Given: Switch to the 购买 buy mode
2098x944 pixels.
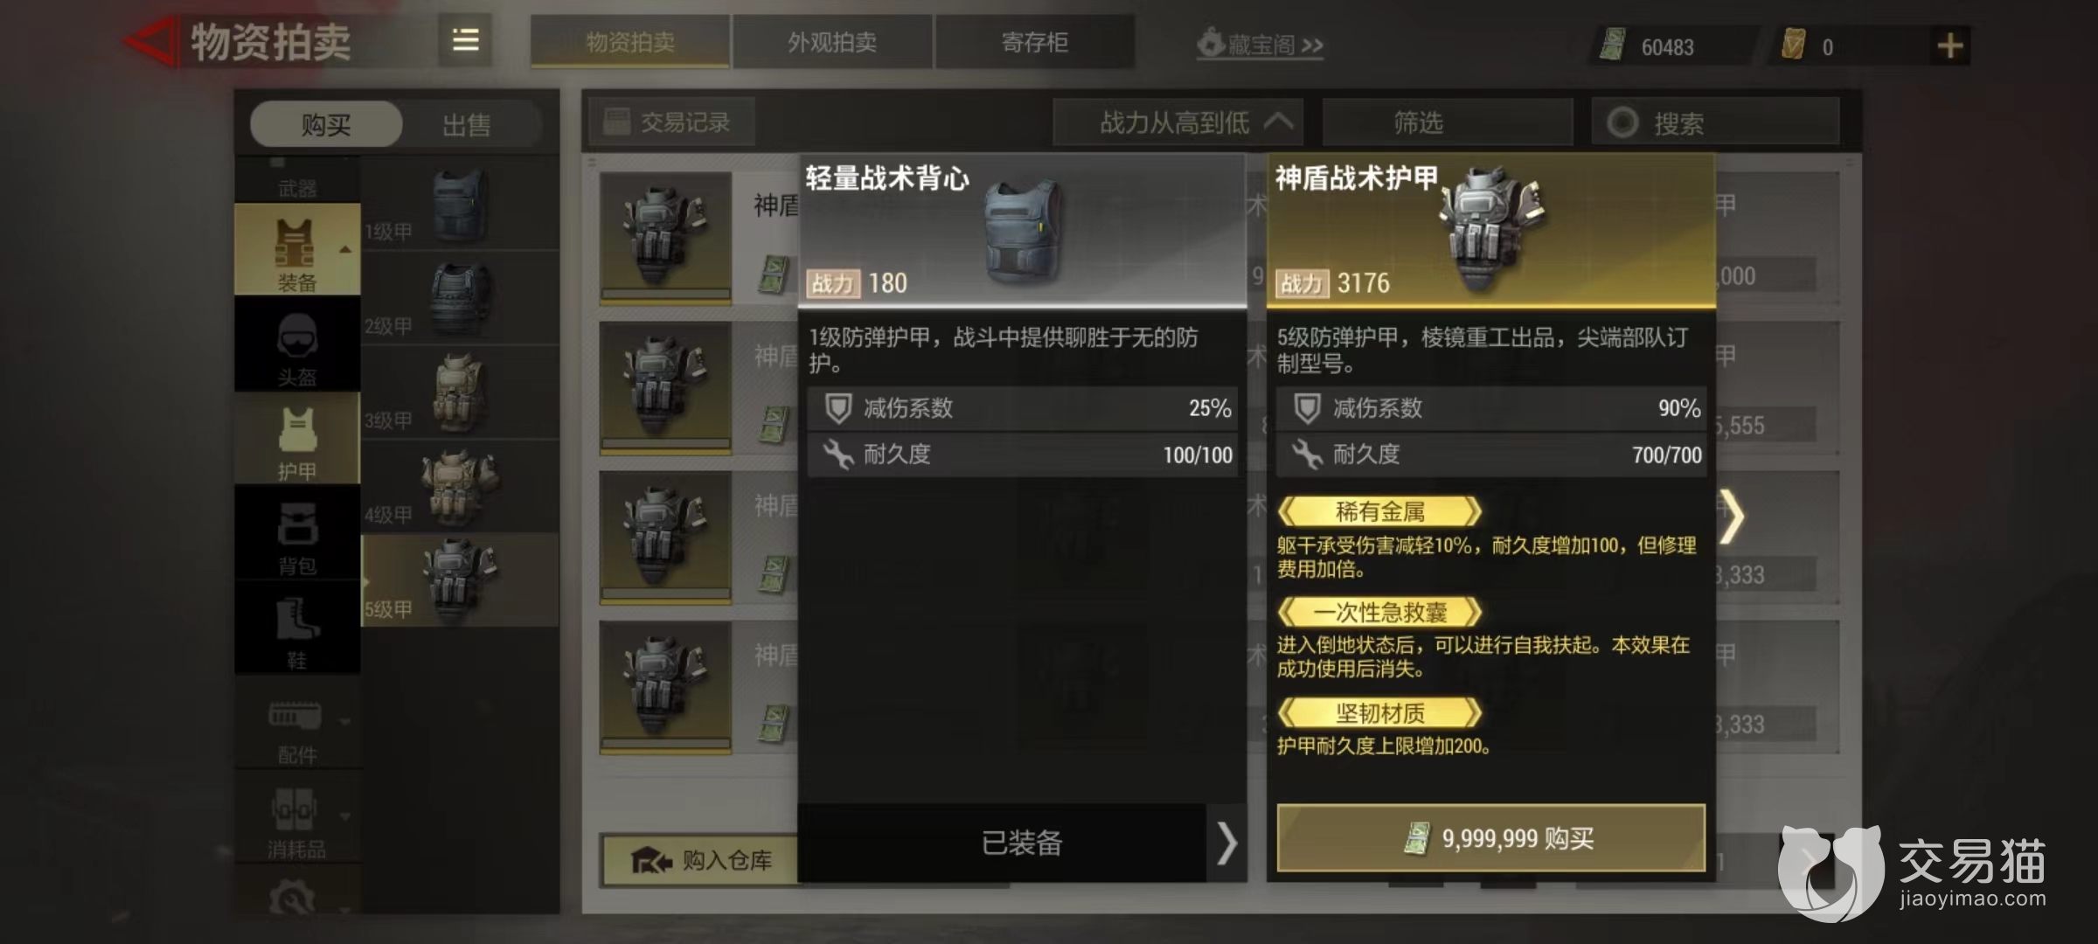Looking at the screenshot, I should pos(326,124).
